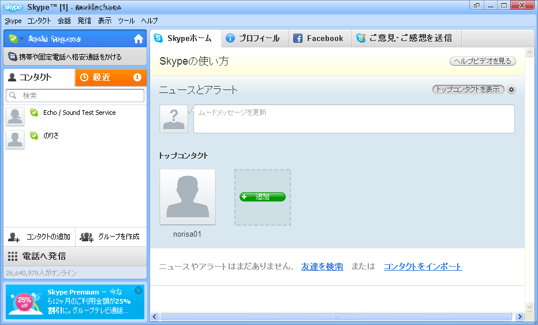This screenshot has width=538, height=325.
Task: Switch to the 最近 tab
Action: [111, 77]
